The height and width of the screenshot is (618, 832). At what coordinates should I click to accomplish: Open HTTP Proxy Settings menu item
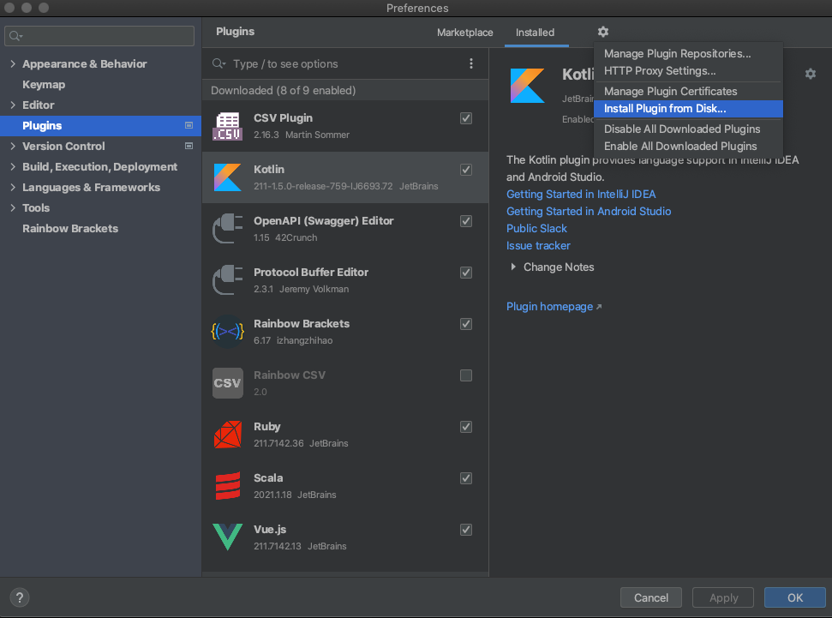pyautogui.click(x=688, y=70)
